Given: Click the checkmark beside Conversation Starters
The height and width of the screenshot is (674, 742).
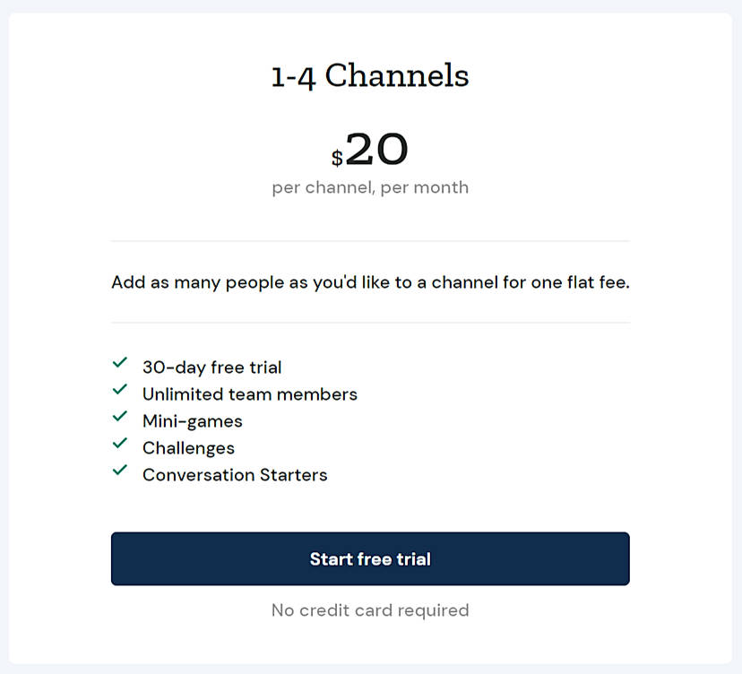Looking at the screenshot, I should 120,470.
